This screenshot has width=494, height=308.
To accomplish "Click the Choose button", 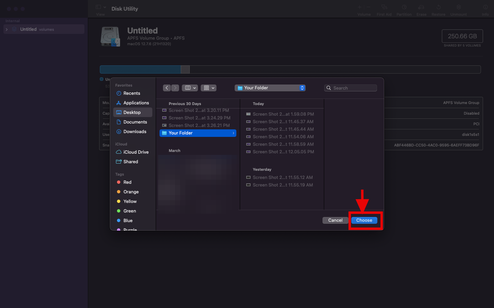I will point(364,220).
